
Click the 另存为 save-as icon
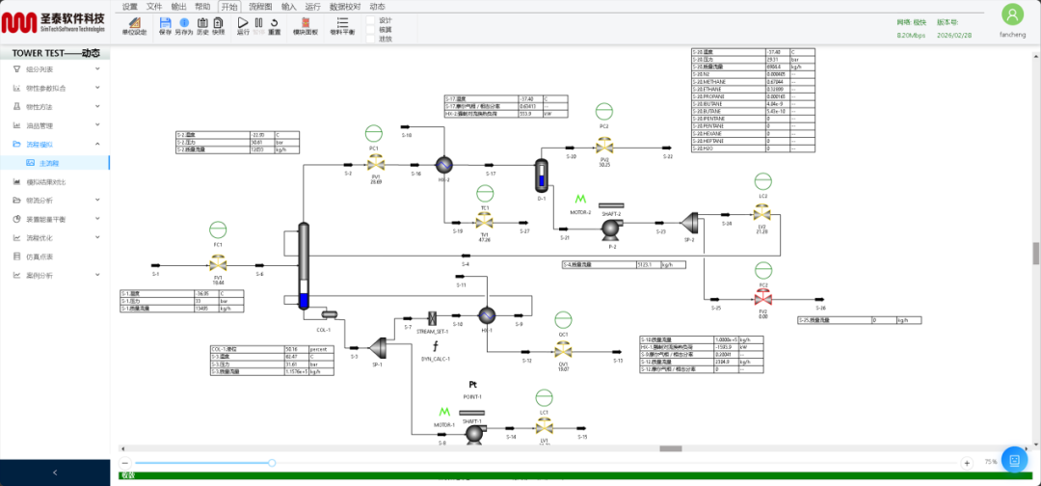point(184,22)
